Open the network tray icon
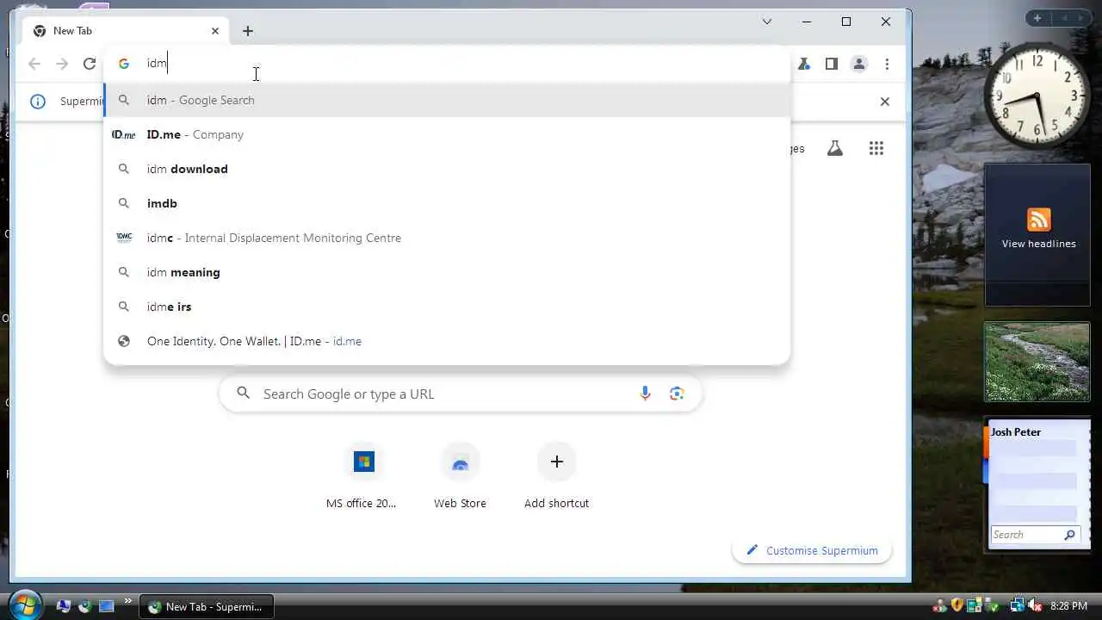Screen dimensions: 1102x620 (x=1018, y=606)
